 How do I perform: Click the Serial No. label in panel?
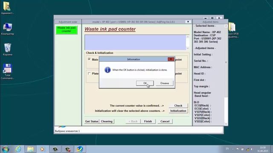click(x=201, y=61)
